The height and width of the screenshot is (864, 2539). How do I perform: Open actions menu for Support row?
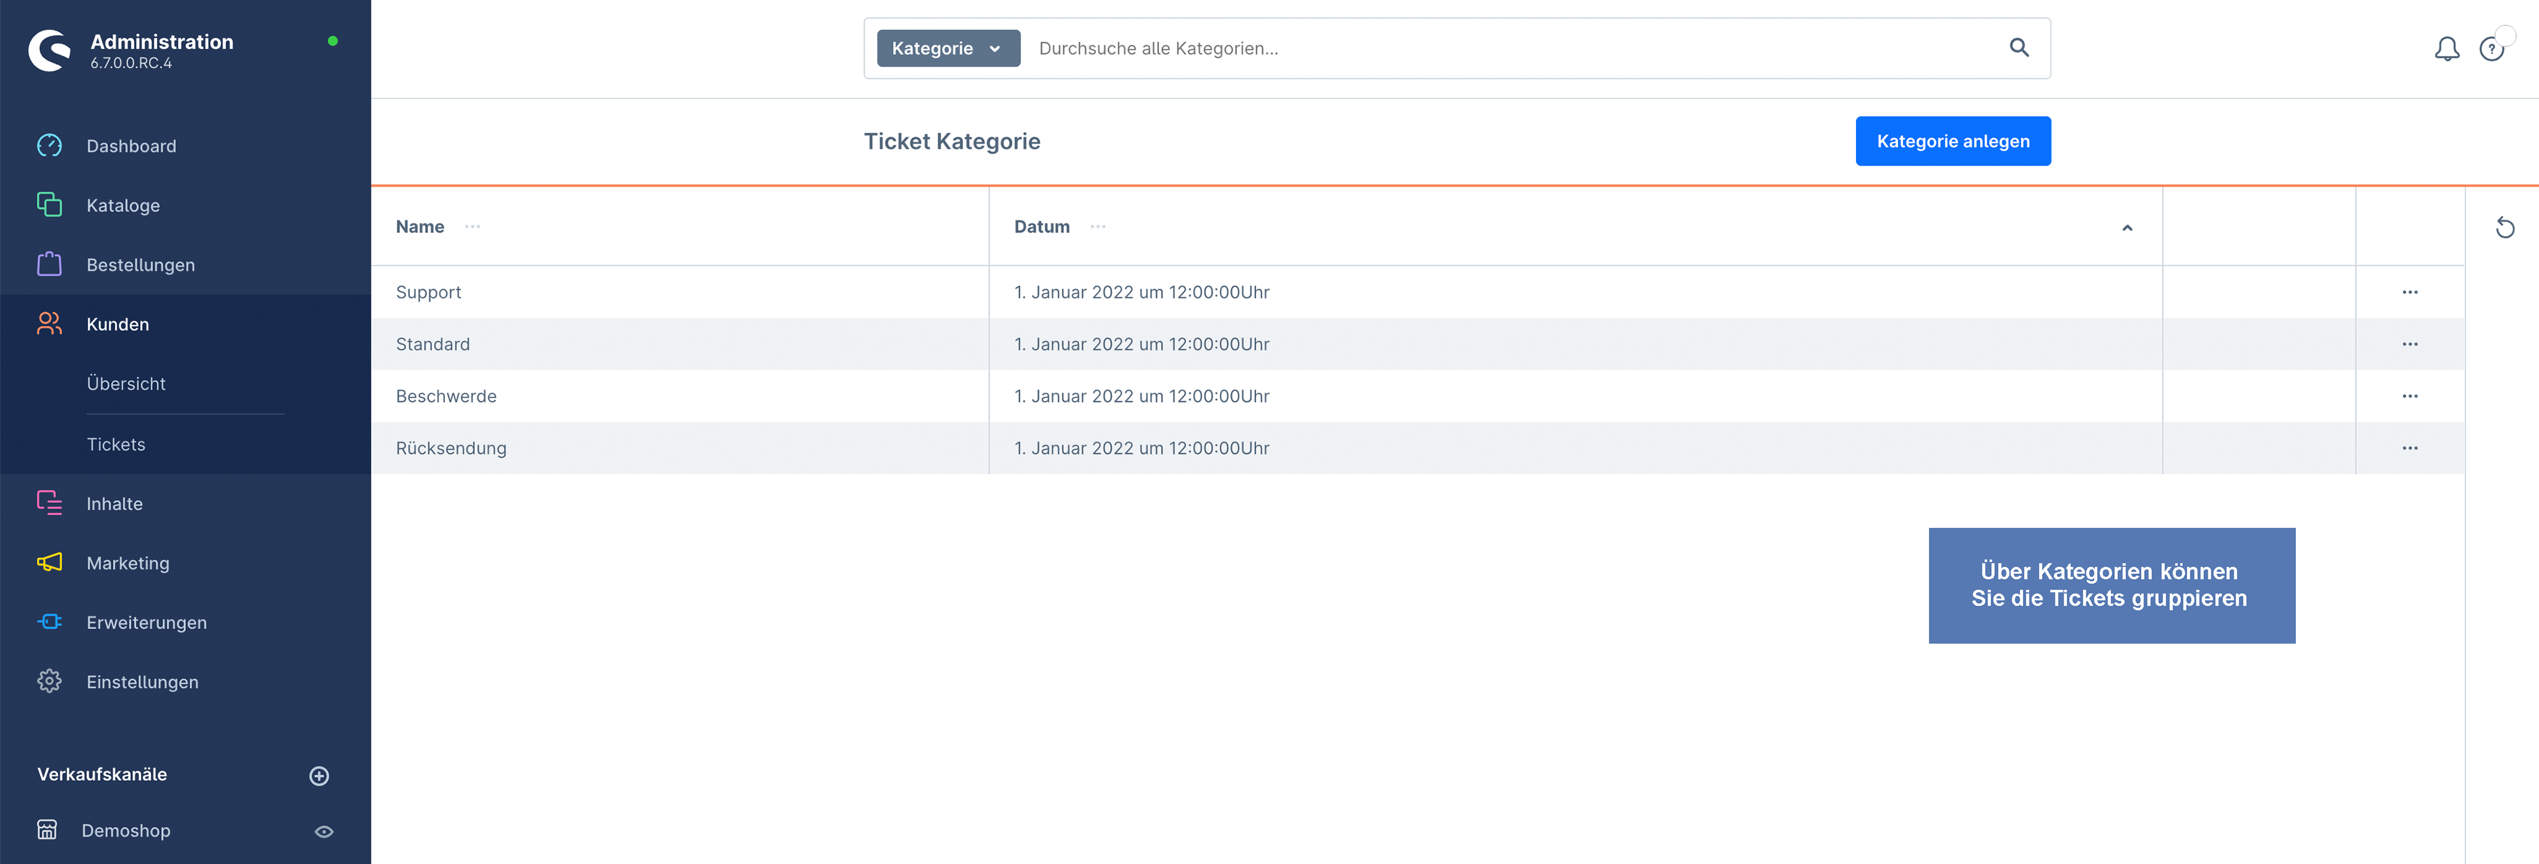(x=2410, y=292)
